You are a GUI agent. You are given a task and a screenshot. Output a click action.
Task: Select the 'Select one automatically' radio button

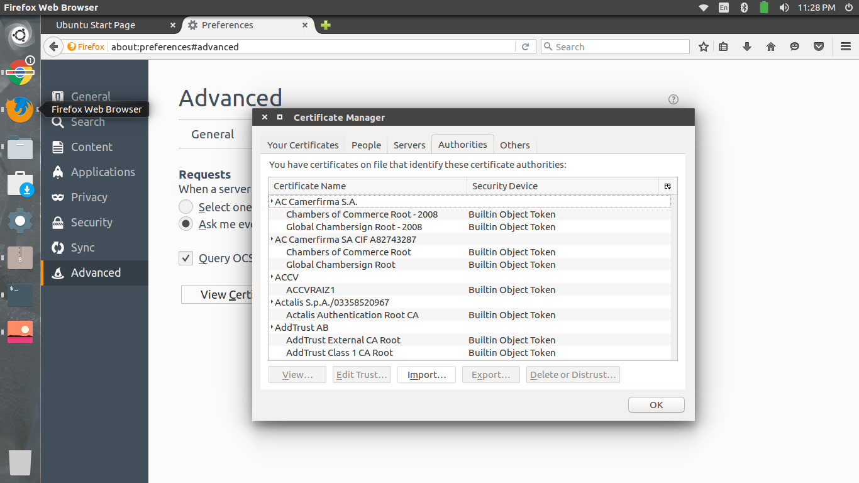click(186, 206)
